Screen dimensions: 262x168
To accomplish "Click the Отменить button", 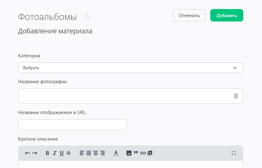I will pos(189,16).
